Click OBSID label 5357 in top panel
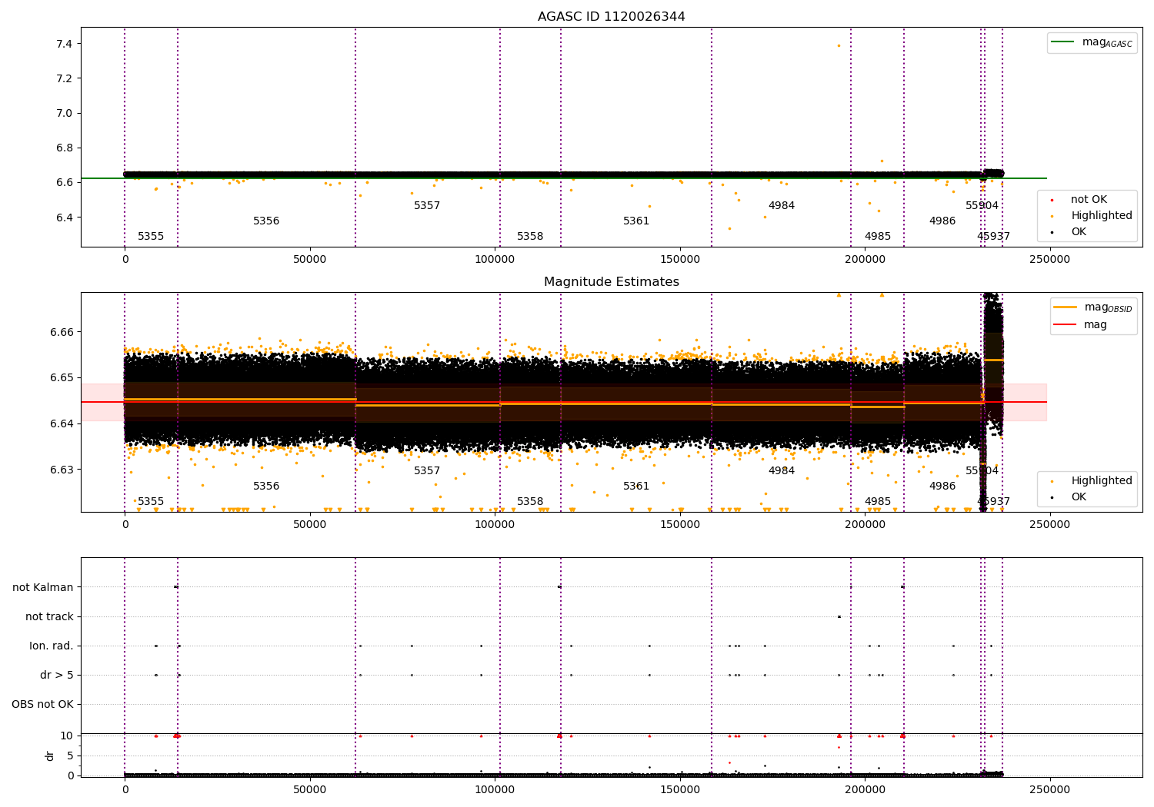Screen dimensions: 1154x807 [427, 206]
